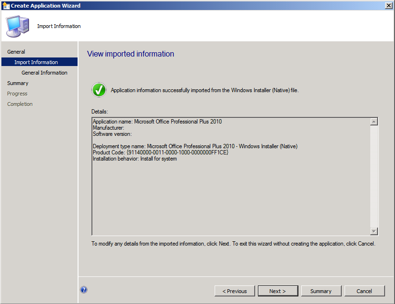Click the Application name line in Details
Viewport: 395px width, 304px height.
[157, 122]
